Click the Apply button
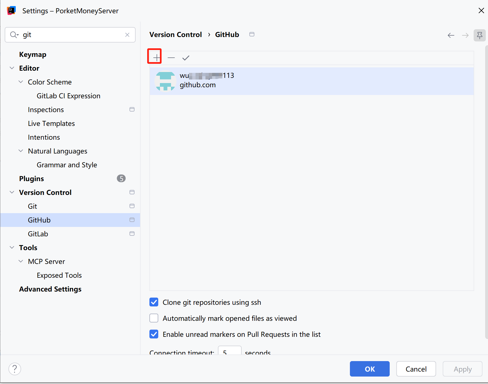488x384 pixels. click(463, 369)
